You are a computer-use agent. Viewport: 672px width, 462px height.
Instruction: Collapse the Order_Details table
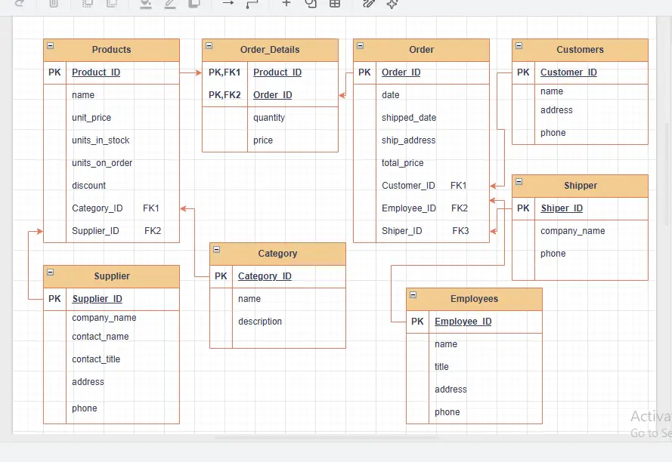209,45
